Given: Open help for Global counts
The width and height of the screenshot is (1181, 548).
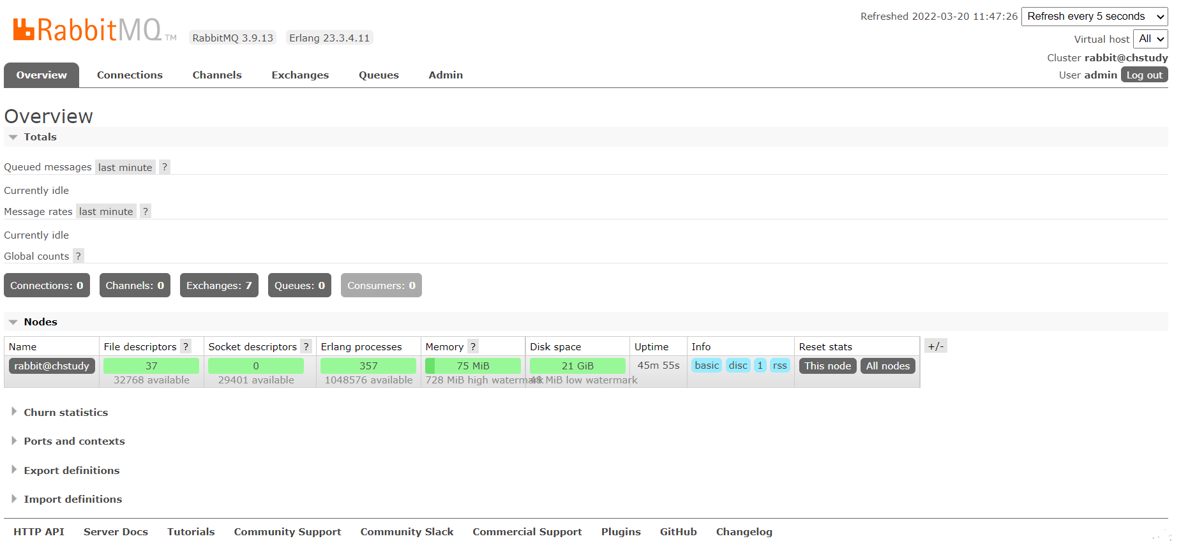Looking at the screenshot, I should tap(79, 256).
